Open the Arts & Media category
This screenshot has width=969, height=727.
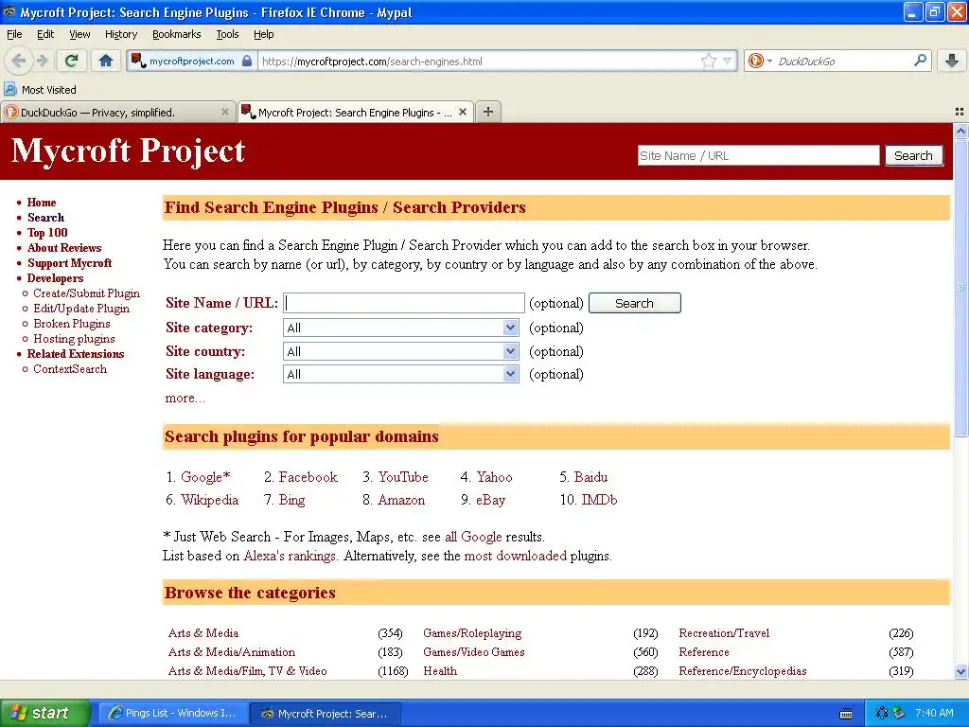coord(203,633)
